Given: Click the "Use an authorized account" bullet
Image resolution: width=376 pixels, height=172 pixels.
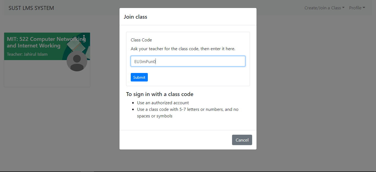Looking at the screenshot, I should click(x=163, y=103).
